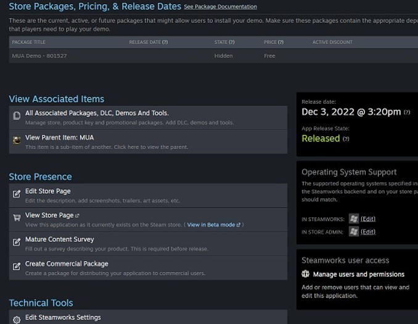
Task: Click the pencil icon beside Create Commercial Package
Action: (x=17, y=267)
